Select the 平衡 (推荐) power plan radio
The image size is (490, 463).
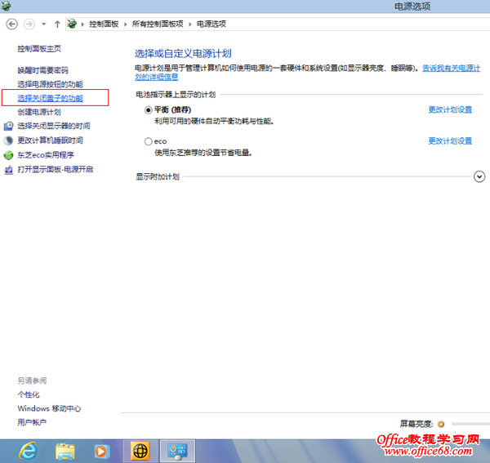point(148,110)
